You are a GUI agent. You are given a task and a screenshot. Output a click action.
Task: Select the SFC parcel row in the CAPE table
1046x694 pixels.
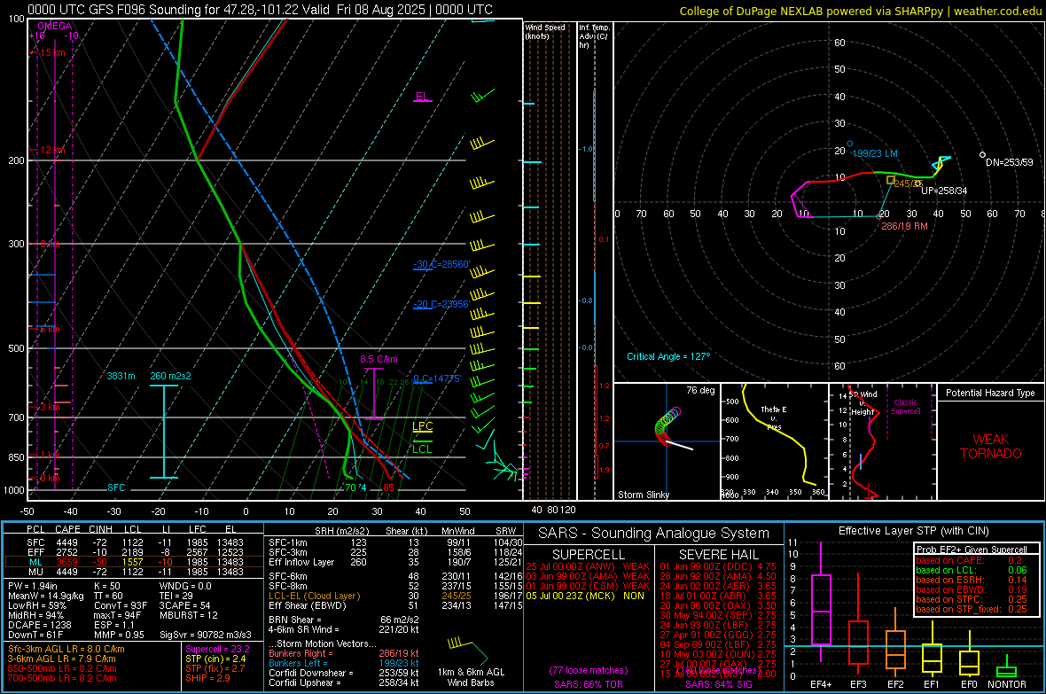pos(135,543)
